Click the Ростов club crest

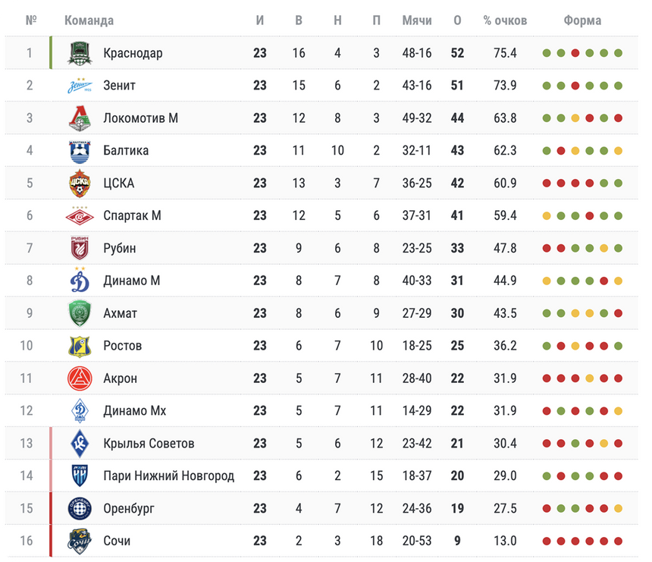(80, 346)
